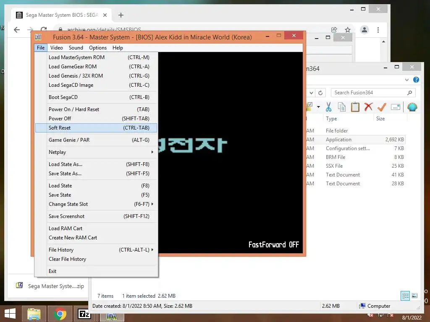Select Load State (F8)

pos(96,186)
